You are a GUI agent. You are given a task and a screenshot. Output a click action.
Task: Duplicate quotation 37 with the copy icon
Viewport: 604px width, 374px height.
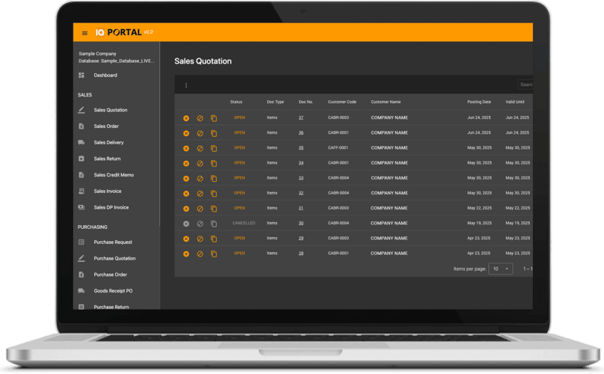coord(214,118)
